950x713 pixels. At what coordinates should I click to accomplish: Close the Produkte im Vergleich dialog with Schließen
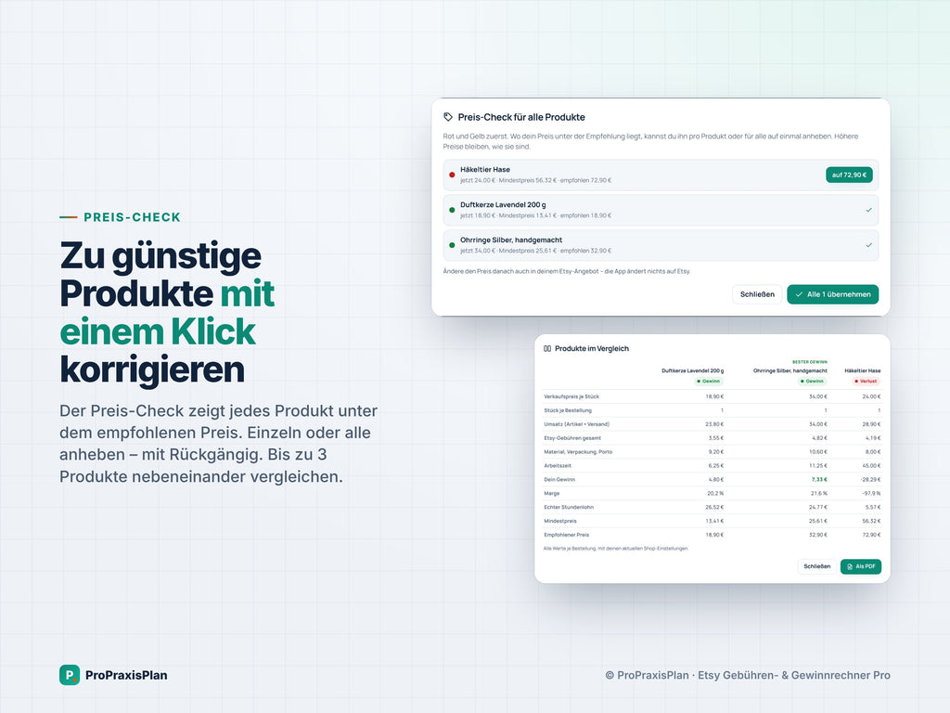coord(816,566)
